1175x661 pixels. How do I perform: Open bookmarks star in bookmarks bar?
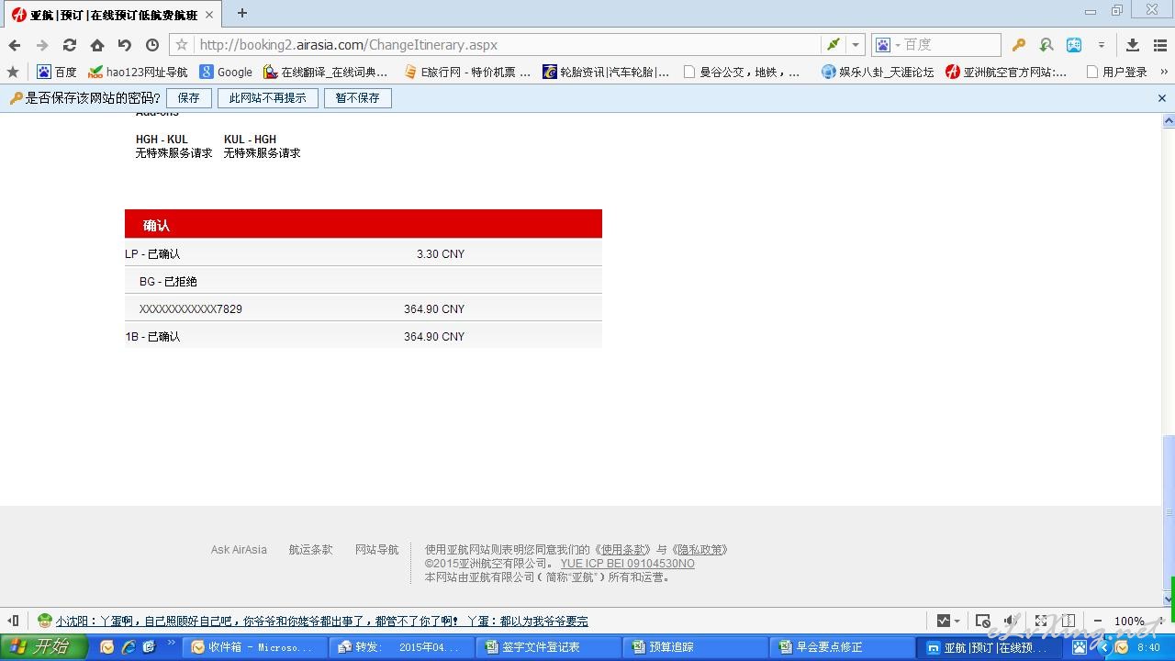coord(13,72)
